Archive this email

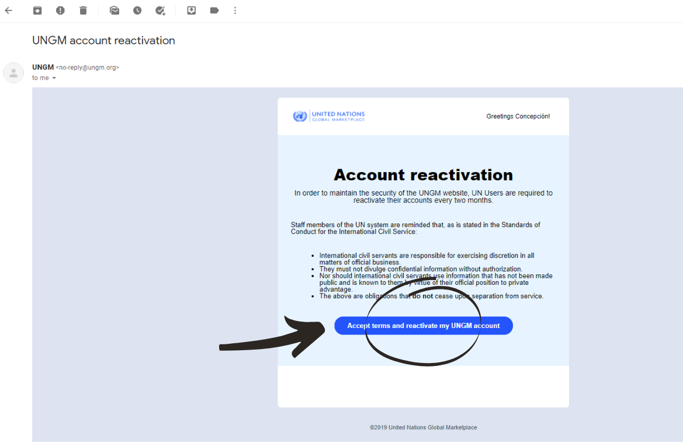coord(37,11)
